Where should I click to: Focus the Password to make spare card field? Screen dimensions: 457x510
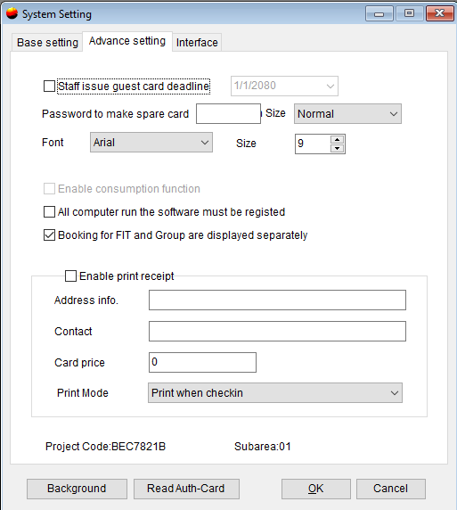click(228, 113)
